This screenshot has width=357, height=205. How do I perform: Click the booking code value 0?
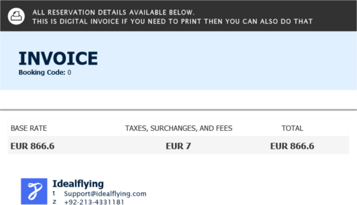pos(69,72)
